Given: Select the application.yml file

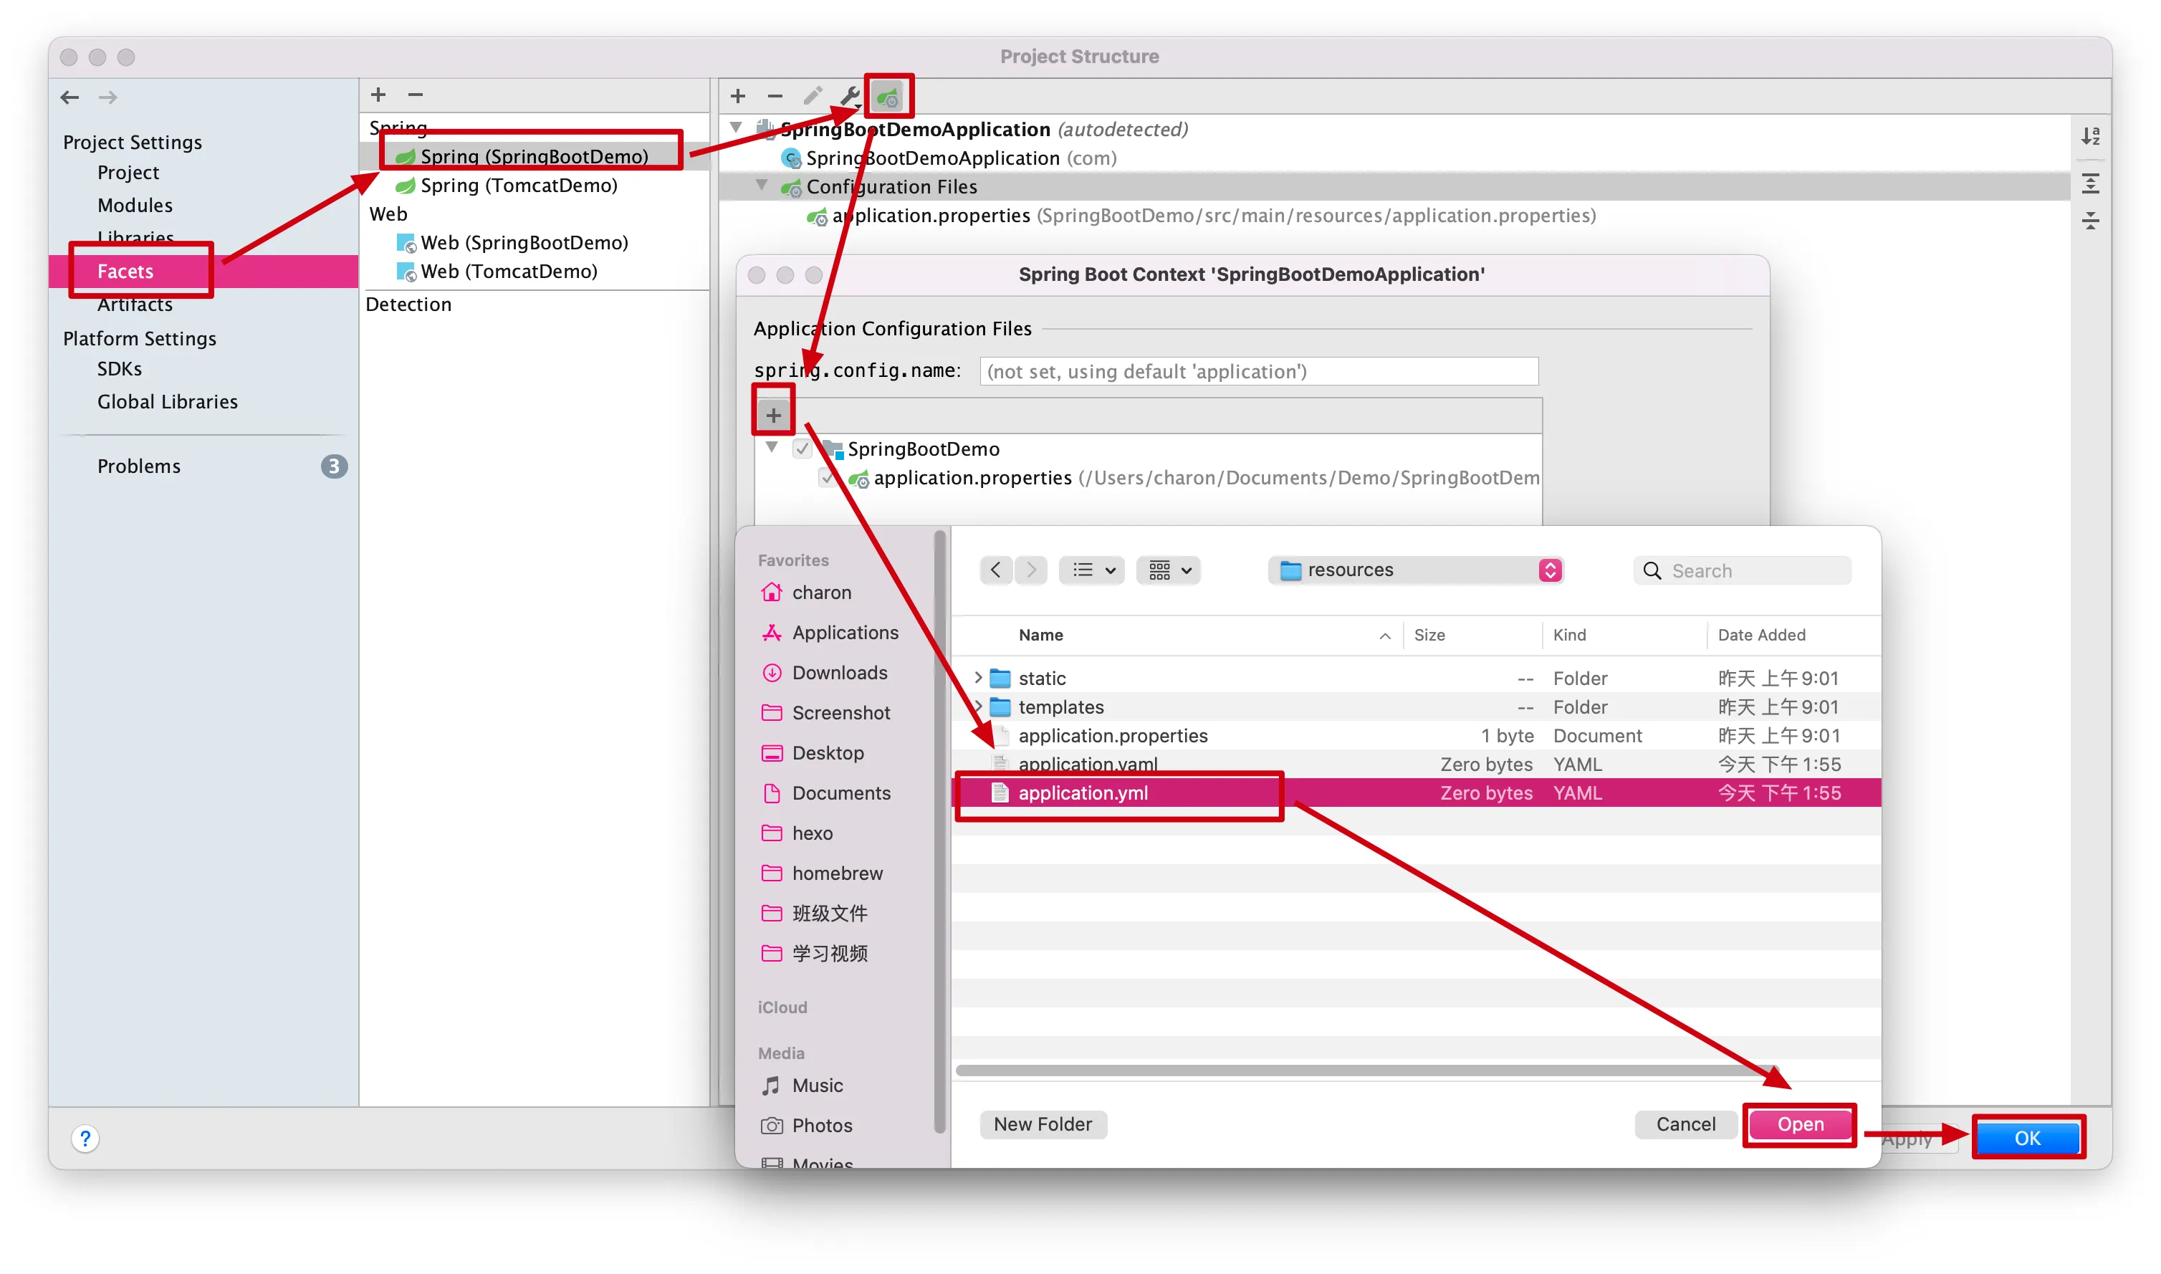Looking at the screenshot, I should click(1416, 792).
